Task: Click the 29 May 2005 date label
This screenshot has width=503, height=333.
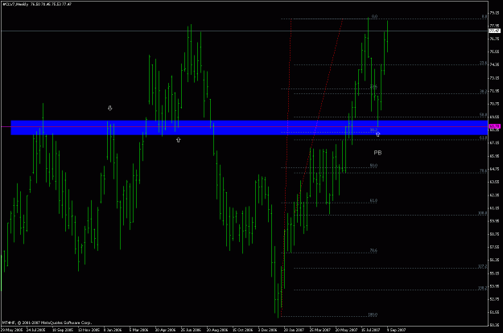Action: [12, 330]
